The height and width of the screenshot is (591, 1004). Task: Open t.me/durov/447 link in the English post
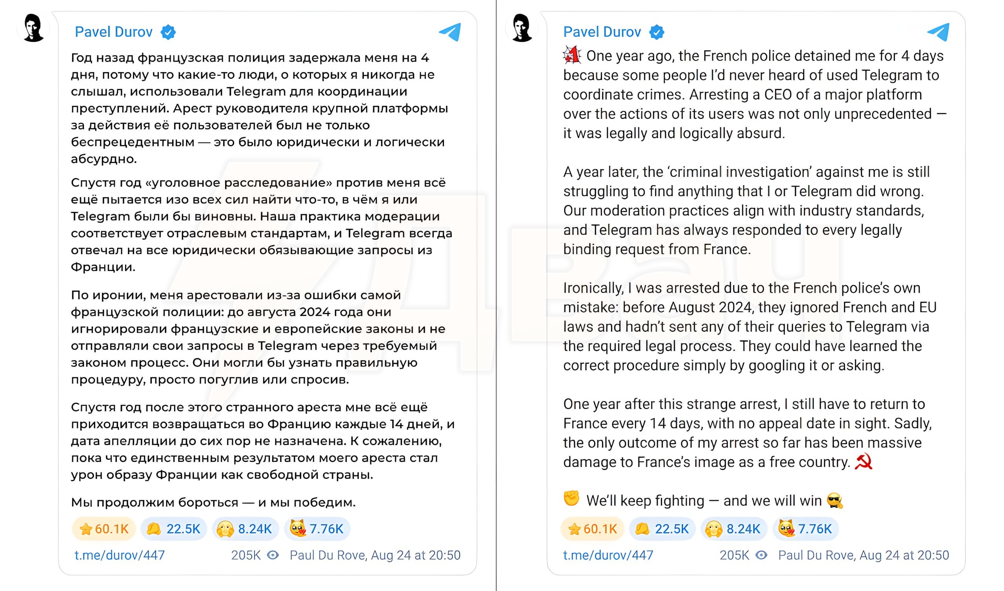[608, 555]
